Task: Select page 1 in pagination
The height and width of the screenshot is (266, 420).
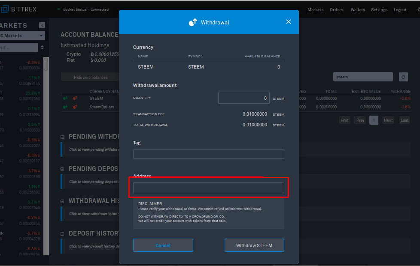Action: (x=374, y=120)
